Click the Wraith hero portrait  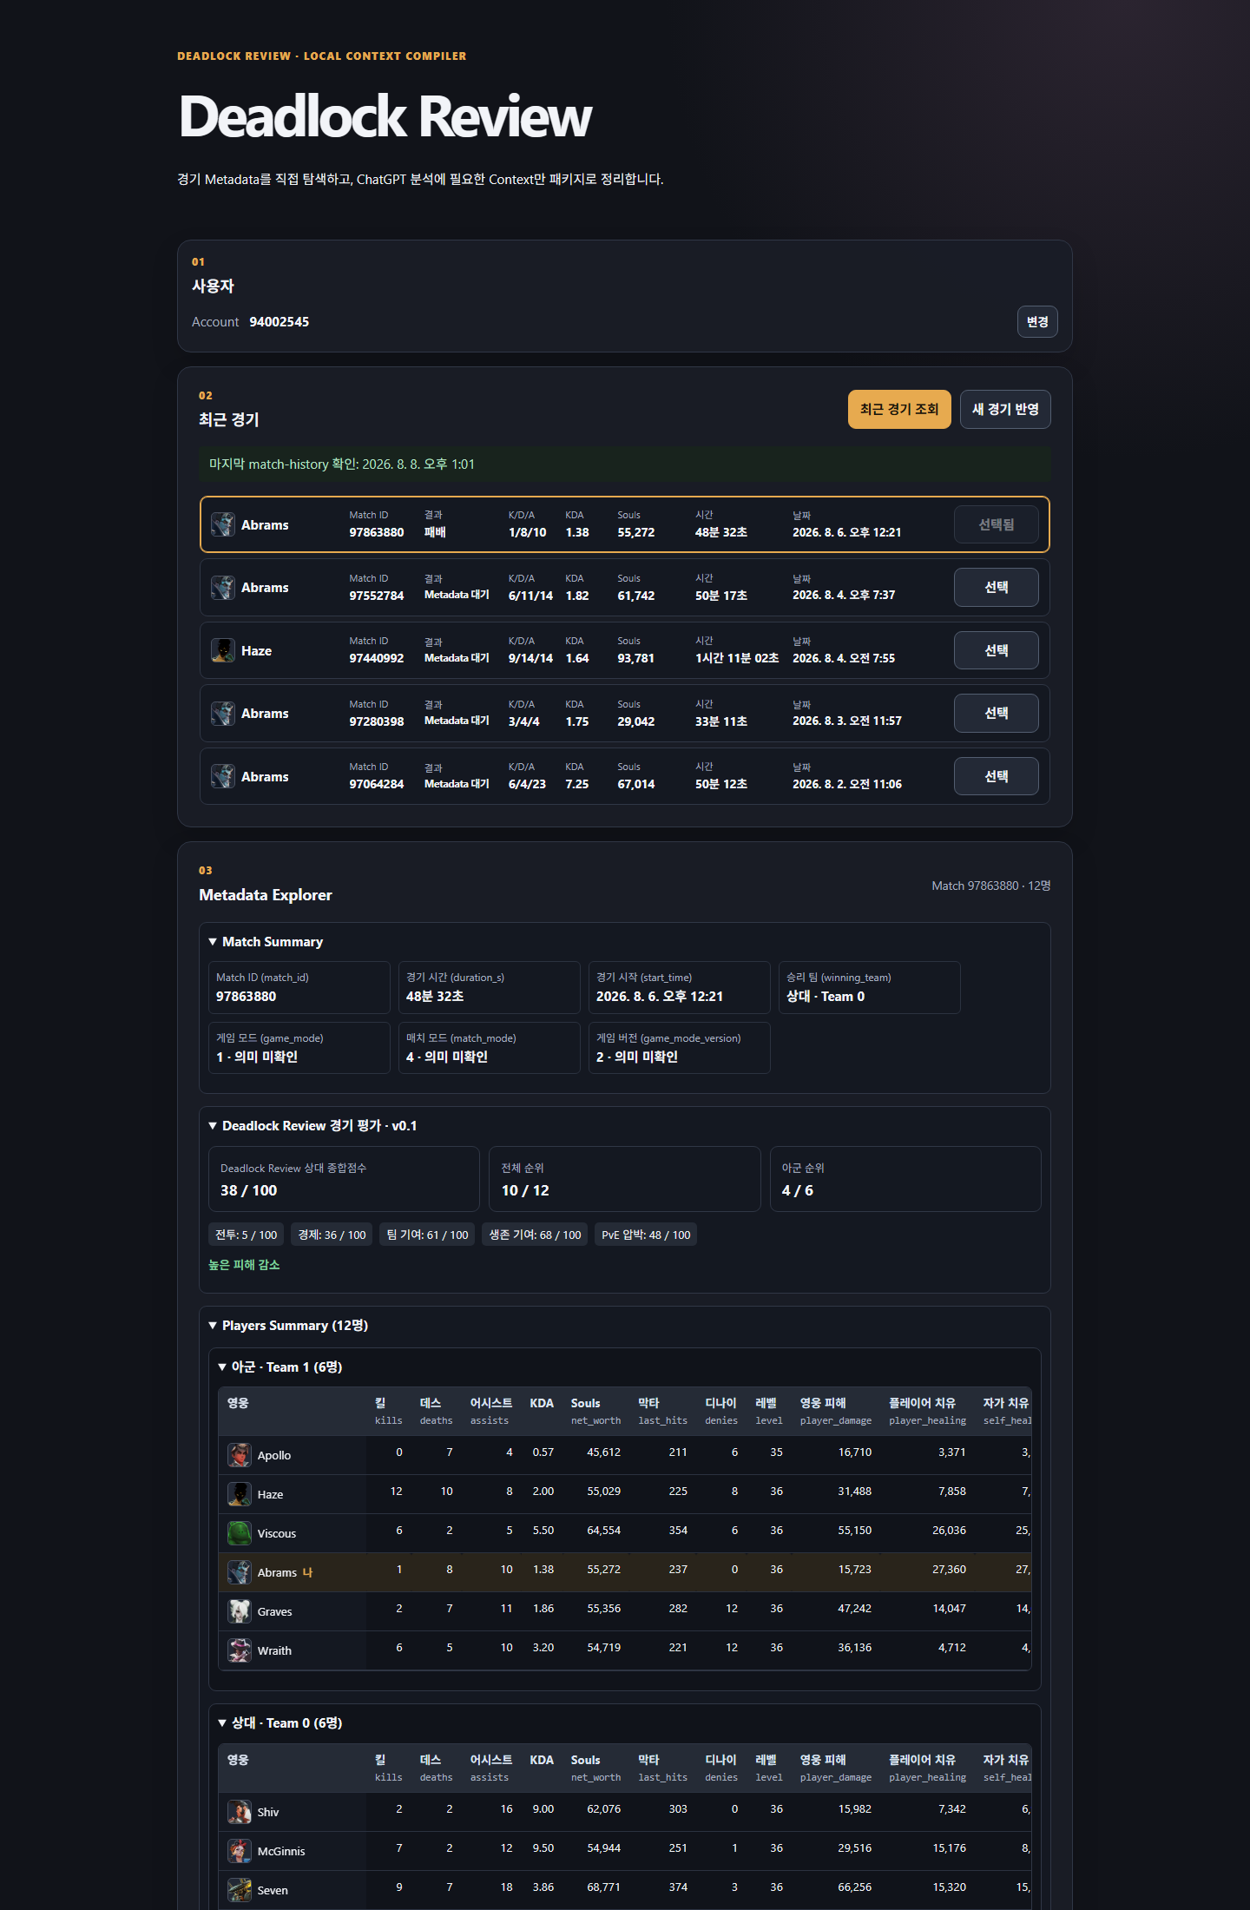(x=240, y=1650)
